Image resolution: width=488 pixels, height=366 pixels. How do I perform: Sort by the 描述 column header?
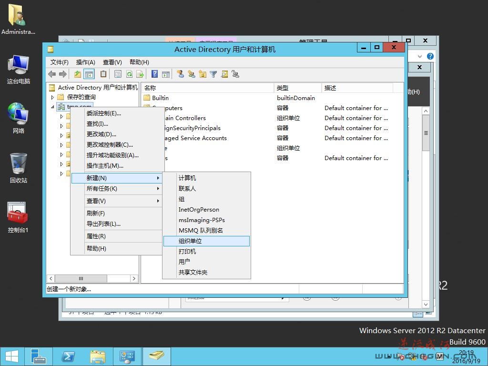tap(357, 88)
